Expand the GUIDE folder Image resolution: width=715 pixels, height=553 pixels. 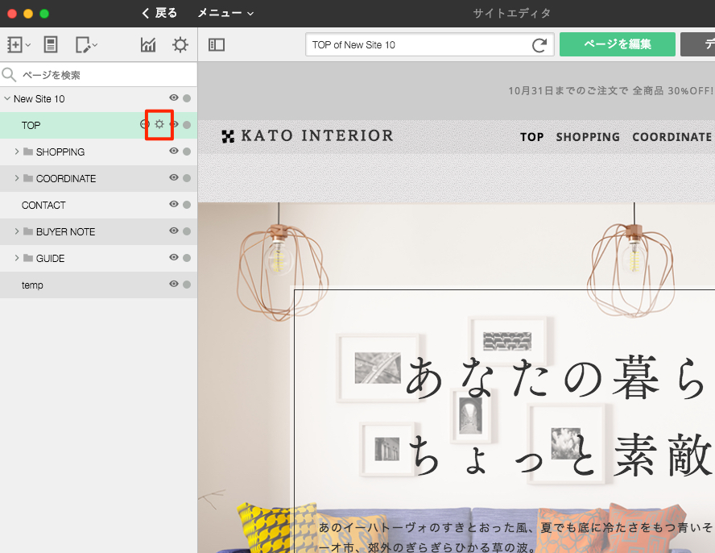click(17, 258)
